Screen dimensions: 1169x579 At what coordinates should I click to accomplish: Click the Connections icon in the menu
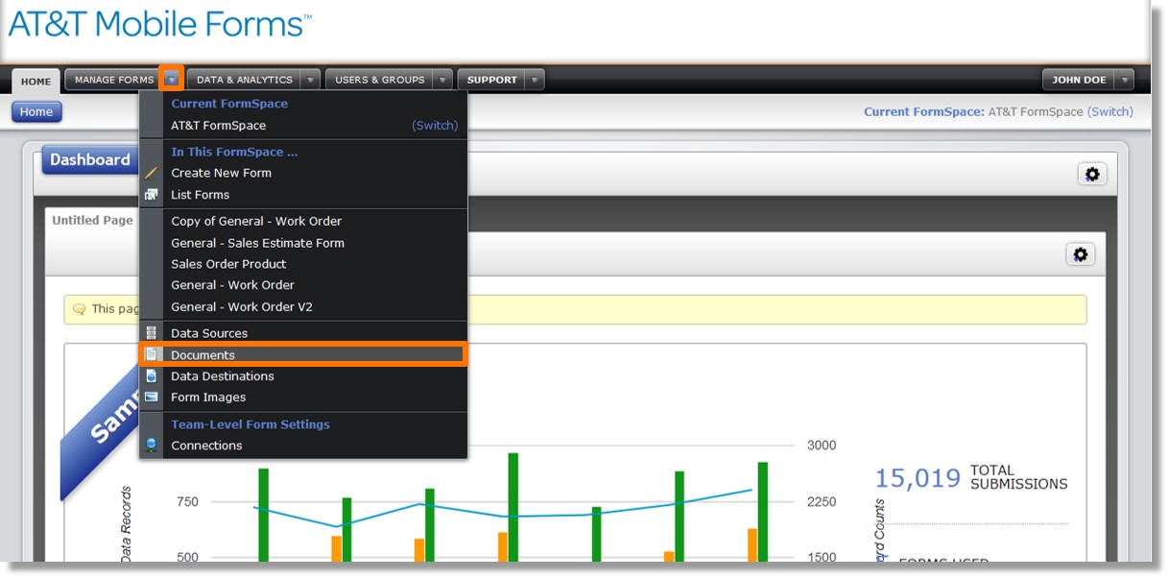coord(151,446)
